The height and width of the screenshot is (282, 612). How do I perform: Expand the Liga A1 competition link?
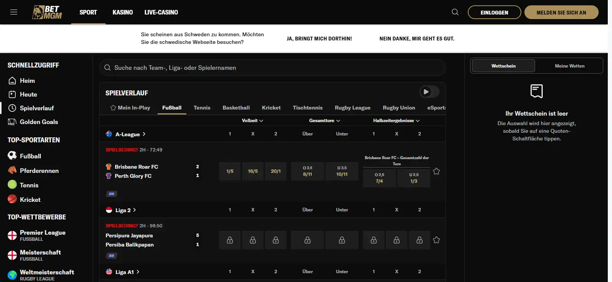click(127, 272)
